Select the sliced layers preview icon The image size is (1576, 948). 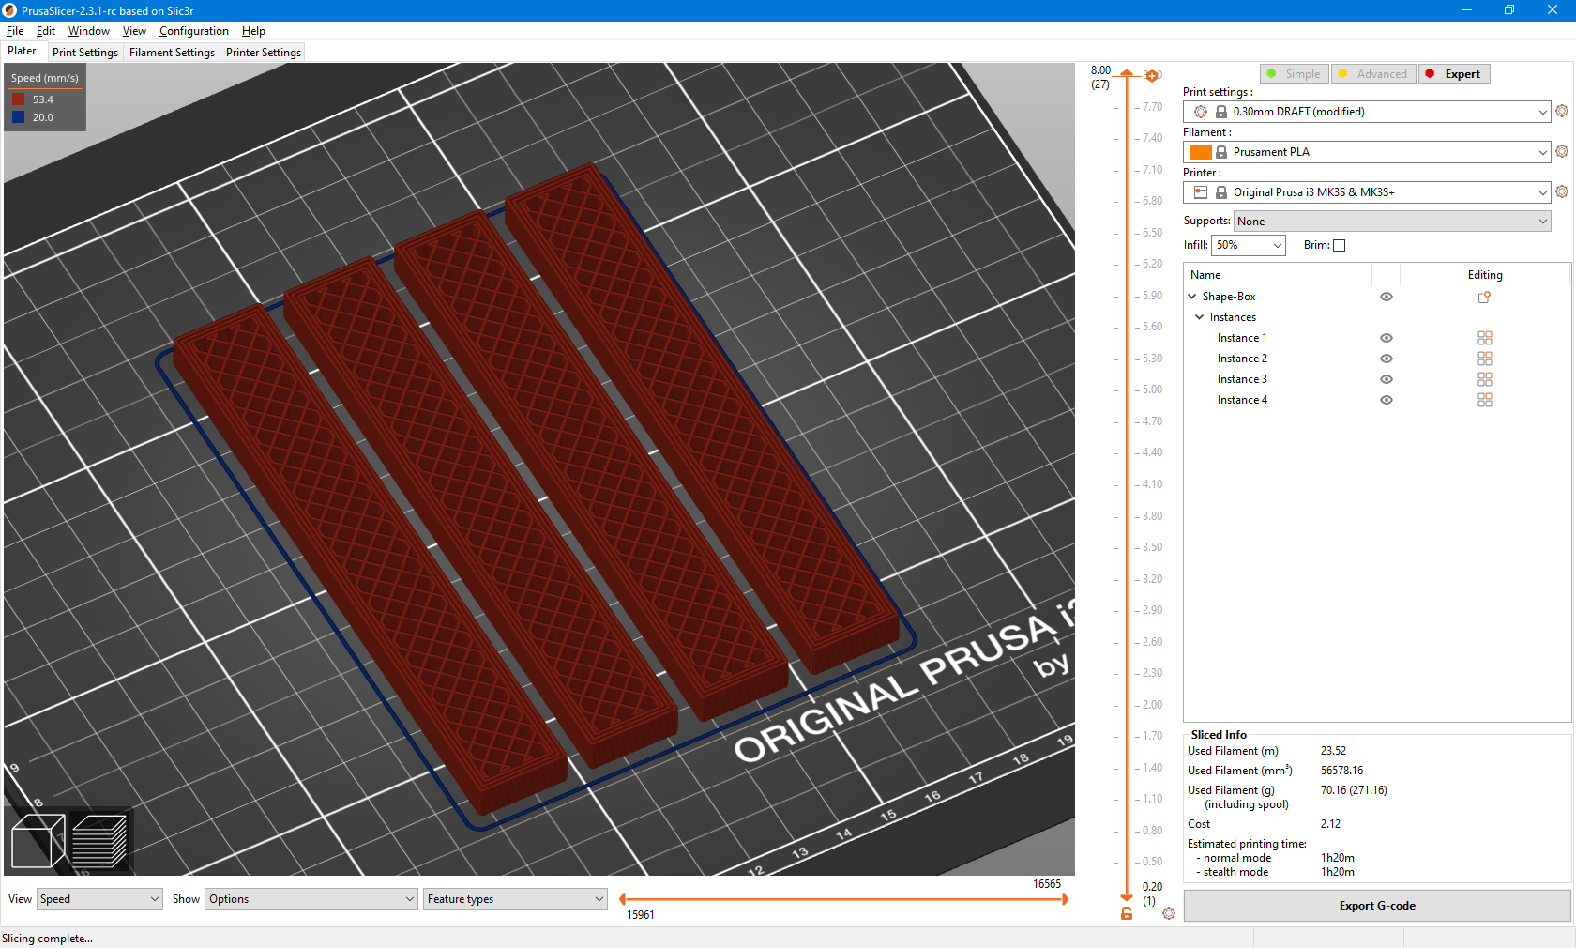(99, 840)
